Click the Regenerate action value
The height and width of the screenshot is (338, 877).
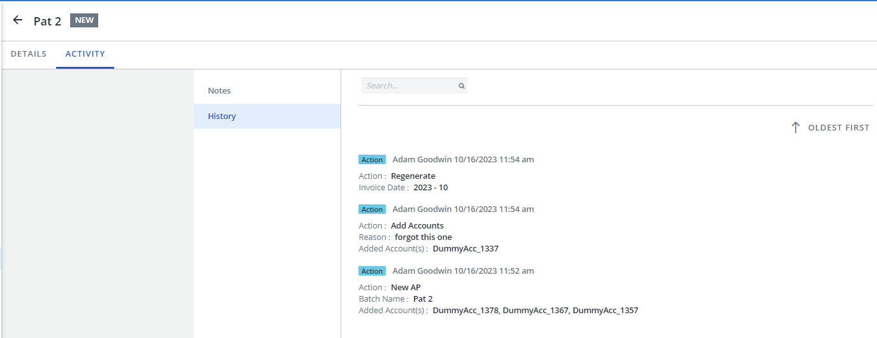click(413, 176)
